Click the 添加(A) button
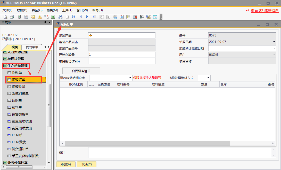 (x=65, y=164)
